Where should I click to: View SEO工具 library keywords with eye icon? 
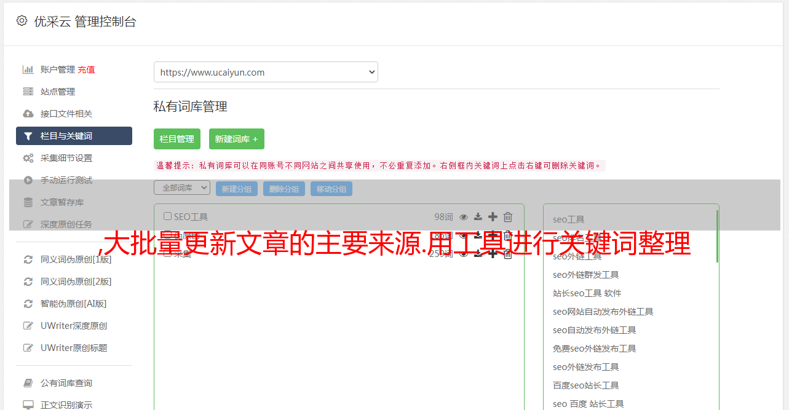[x=464, y=217]
